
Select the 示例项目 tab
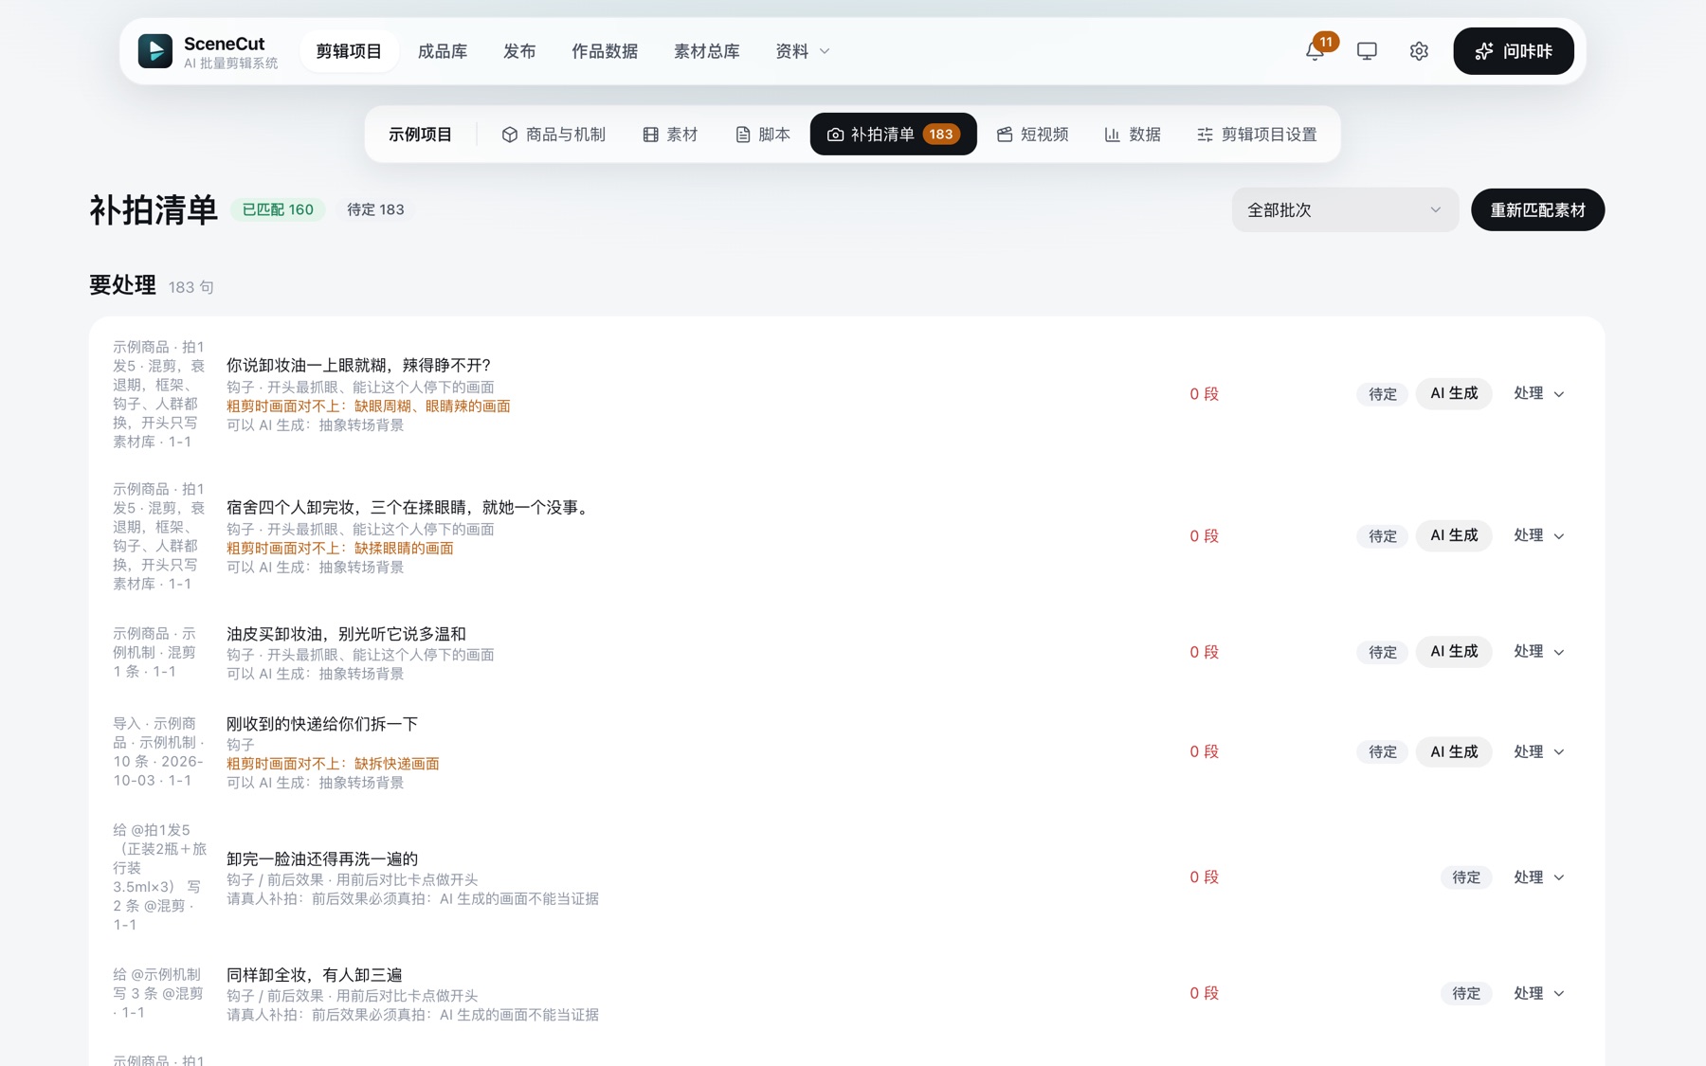(420, 135)
